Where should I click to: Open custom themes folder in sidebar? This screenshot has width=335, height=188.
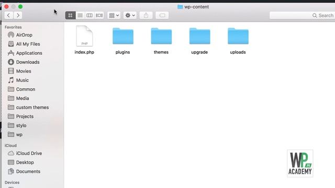coord(28,108)
